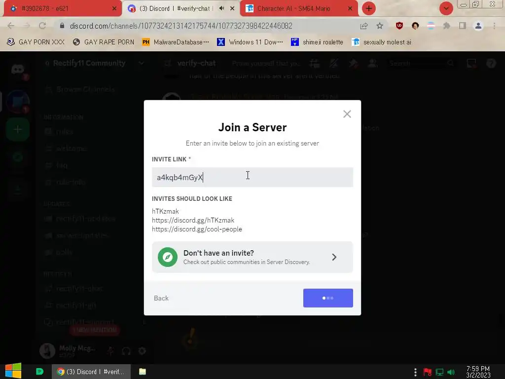505x379 pixels.
Task: Open File Explorer from taskbar
Action: 143,372
